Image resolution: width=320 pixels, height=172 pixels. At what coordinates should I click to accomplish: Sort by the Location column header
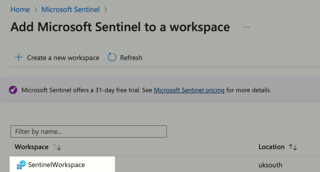(x=271, y=147)
